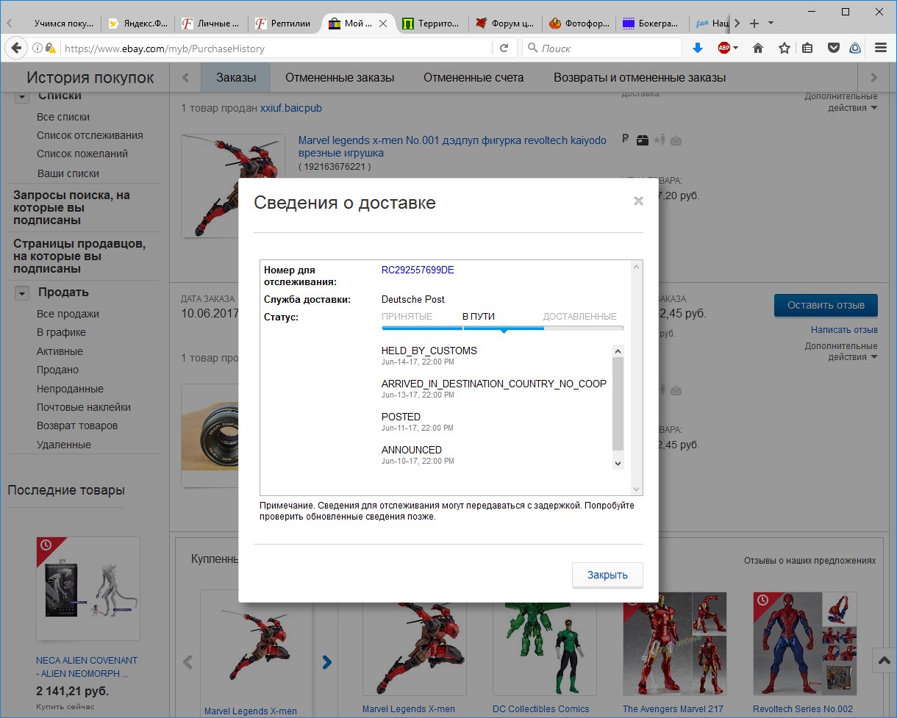Click the URL address field
The width and height of the screenshot is (897, 718).
276,49
